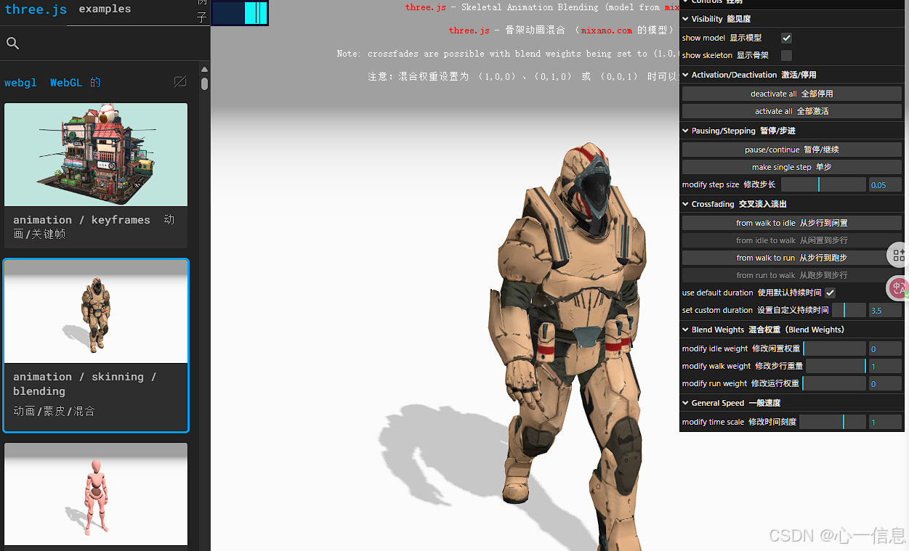Click the deactivate all button
The image size is (909, 551).
click(791, 94)
